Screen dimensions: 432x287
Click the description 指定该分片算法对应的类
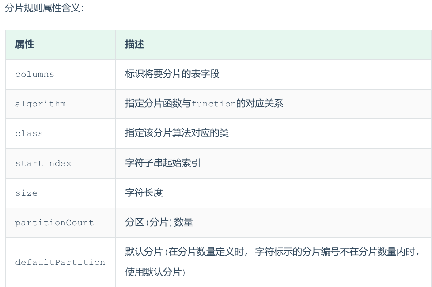[177, 133]
